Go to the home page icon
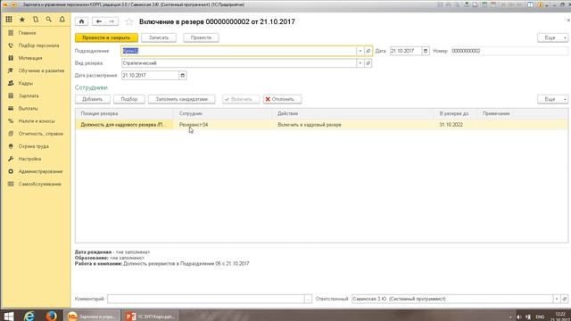This screenshot has height=321, width=571. pos(81,21)
